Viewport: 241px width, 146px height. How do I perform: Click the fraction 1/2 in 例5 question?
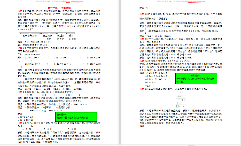155,18
